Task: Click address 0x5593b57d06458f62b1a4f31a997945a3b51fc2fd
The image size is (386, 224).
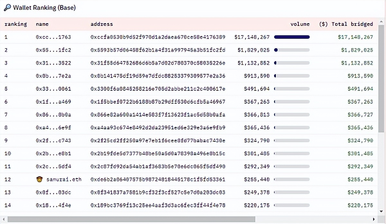Action: coord(157,50)
